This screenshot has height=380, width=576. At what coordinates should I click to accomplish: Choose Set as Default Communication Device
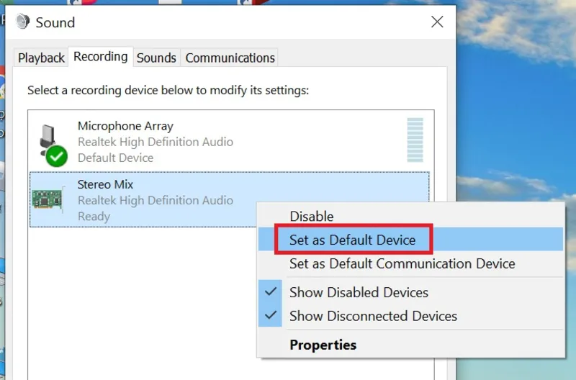coord(402,263)
